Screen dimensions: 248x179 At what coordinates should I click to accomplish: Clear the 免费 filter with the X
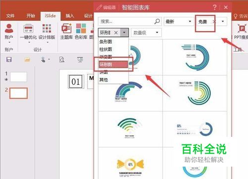[214, 21]
